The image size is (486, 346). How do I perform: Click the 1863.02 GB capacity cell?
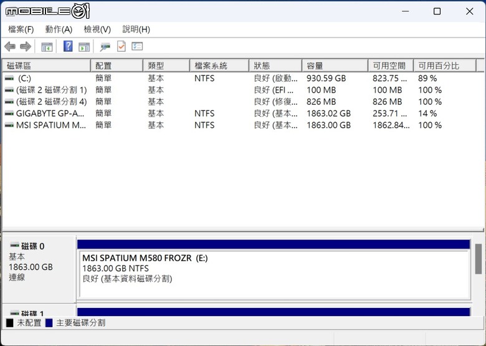tap(328, 113)
